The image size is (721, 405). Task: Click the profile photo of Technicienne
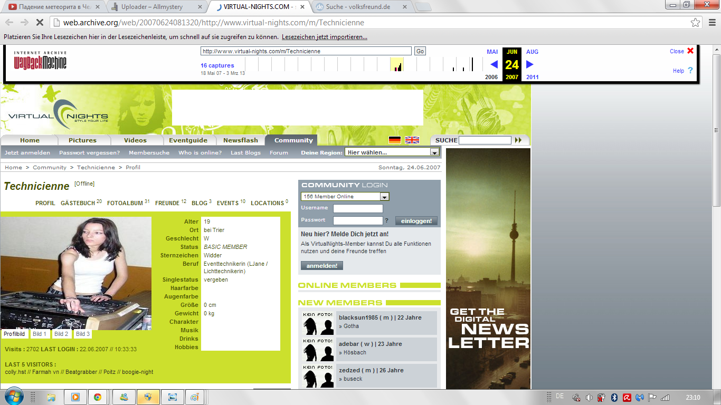(76, 273)
